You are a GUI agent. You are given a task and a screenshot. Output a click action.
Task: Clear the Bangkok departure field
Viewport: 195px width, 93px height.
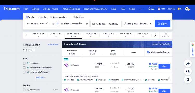(53, 24)
